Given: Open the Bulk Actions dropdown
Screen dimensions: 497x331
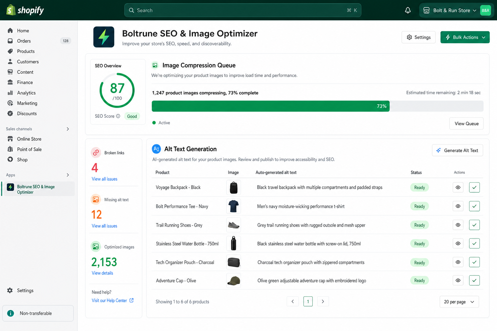Looking at the screenshot, I should click(x=465, y=37).
